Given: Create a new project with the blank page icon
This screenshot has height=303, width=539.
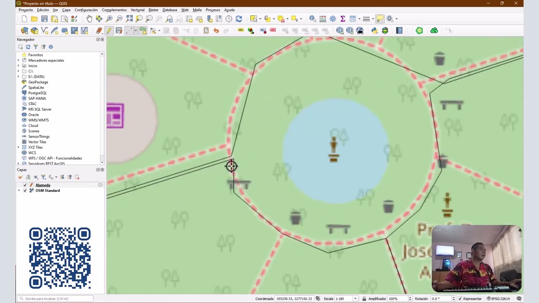Looking at the screenshot, I should point(24,19).
